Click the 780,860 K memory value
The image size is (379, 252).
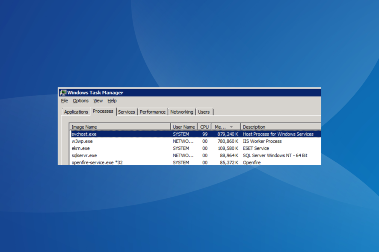[x=228, y=141]
